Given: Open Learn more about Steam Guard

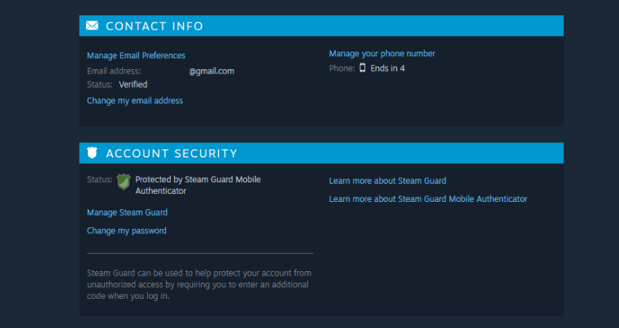Looking at the screenshot, I should tap(387, 181).
